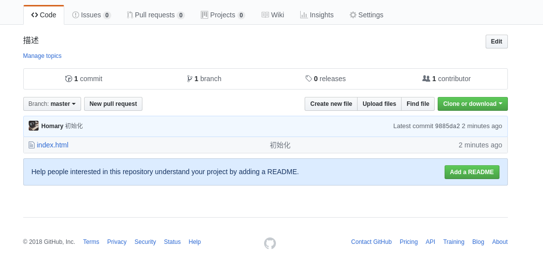Screen dimensions: 543x280
Task: Click the Upload files button
Action: [x=379, y=104]
